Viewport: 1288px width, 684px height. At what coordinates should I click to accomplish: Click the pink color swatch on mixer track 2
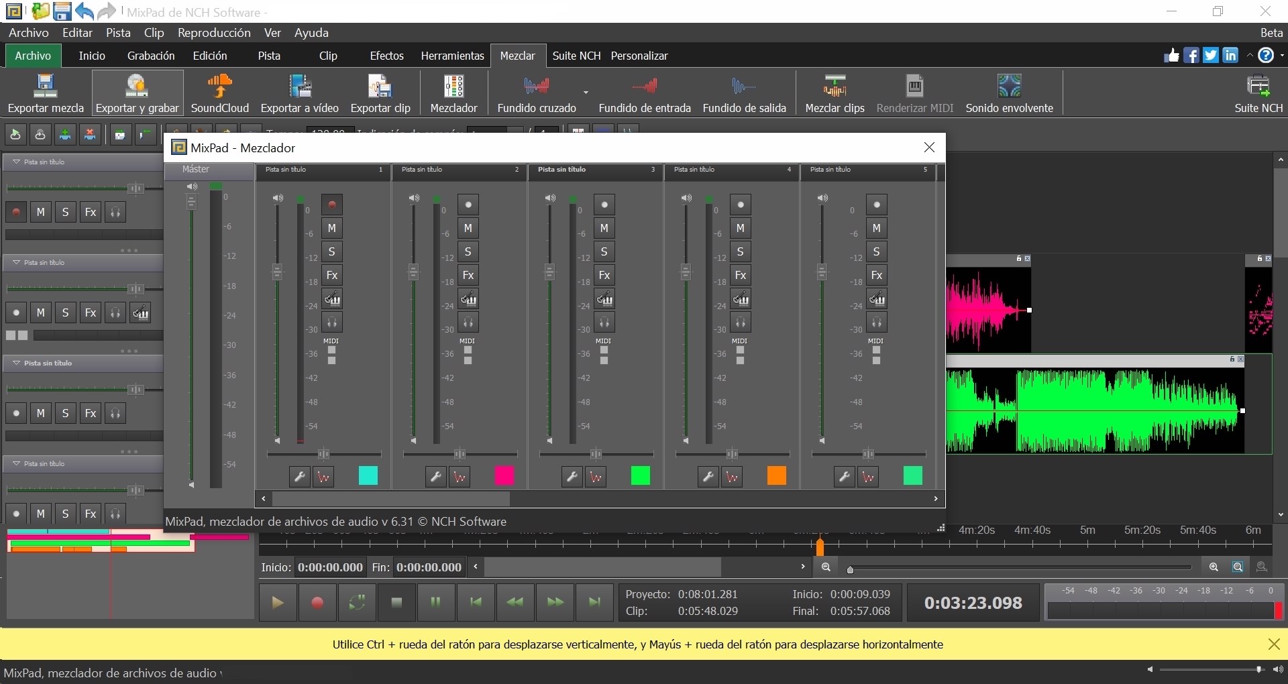point(504,476)
